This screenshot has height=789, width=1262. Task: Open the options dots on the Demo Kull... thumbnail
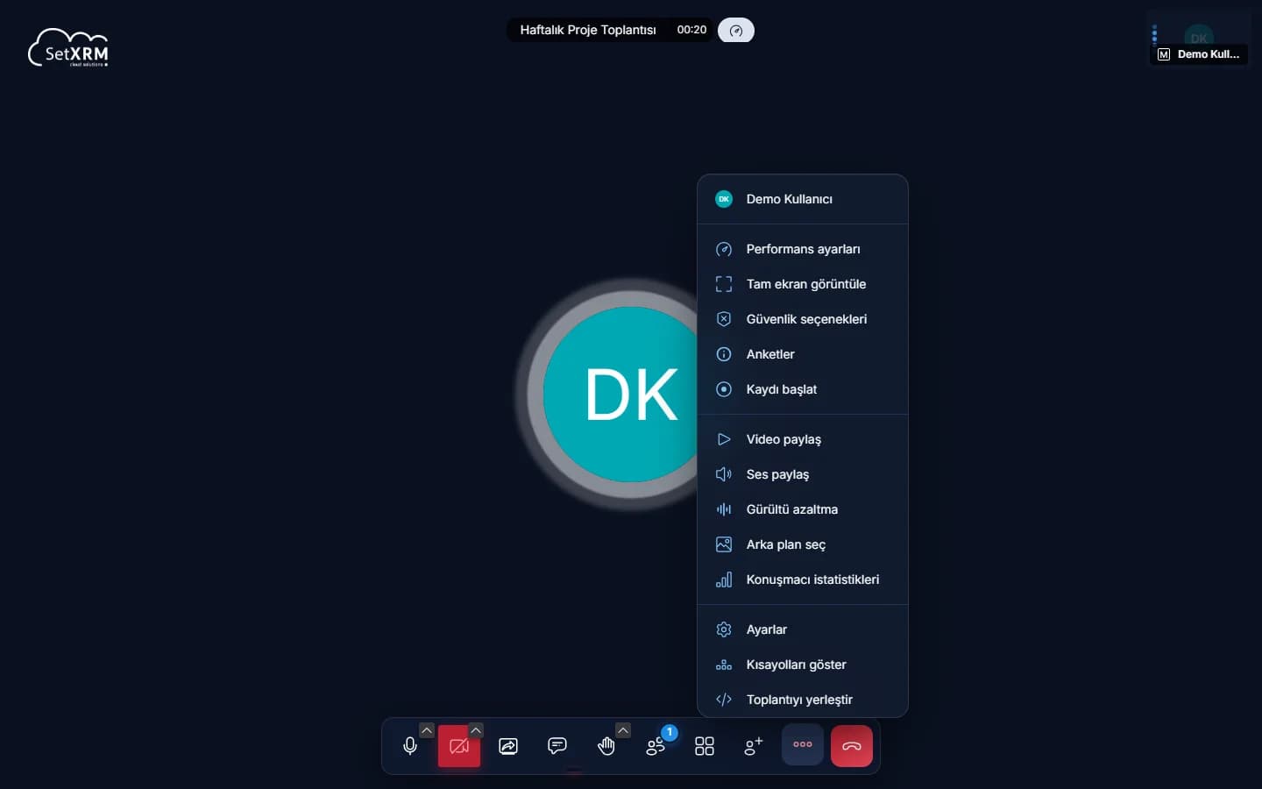coord(1154,35)
